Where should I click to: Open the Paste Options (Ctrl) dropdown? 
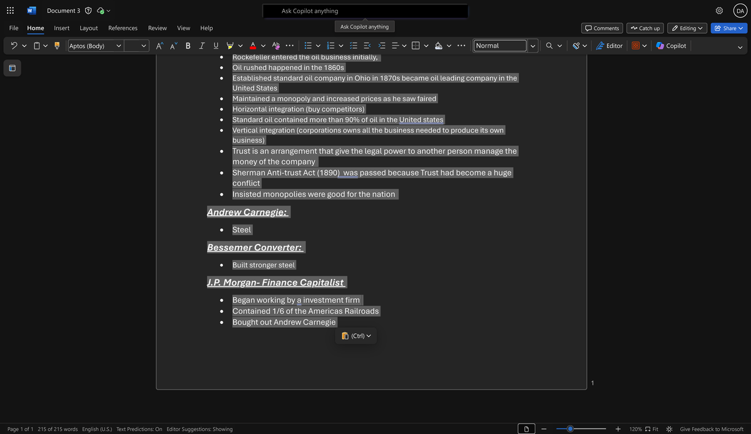pos(357,336)
